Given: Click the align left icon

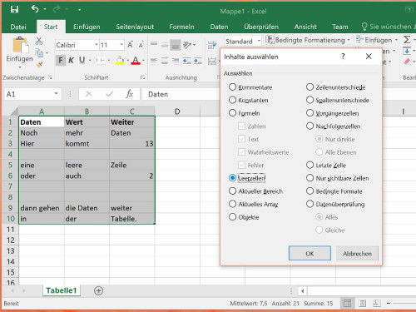Looking at the screenshot, I should pyautogui.click(x=154, y=61).
